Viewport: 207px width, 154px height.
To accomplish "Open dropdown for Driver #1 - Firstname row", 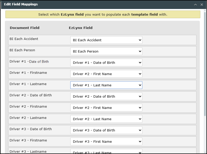I will 106,74.
